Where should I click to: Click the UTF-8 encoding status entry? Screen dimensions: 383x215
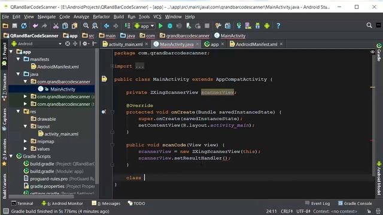[303, 211]
